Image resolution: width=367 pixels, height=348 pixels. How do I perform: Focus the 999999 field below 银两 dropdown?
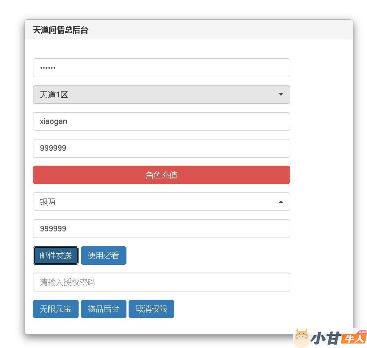161,229
